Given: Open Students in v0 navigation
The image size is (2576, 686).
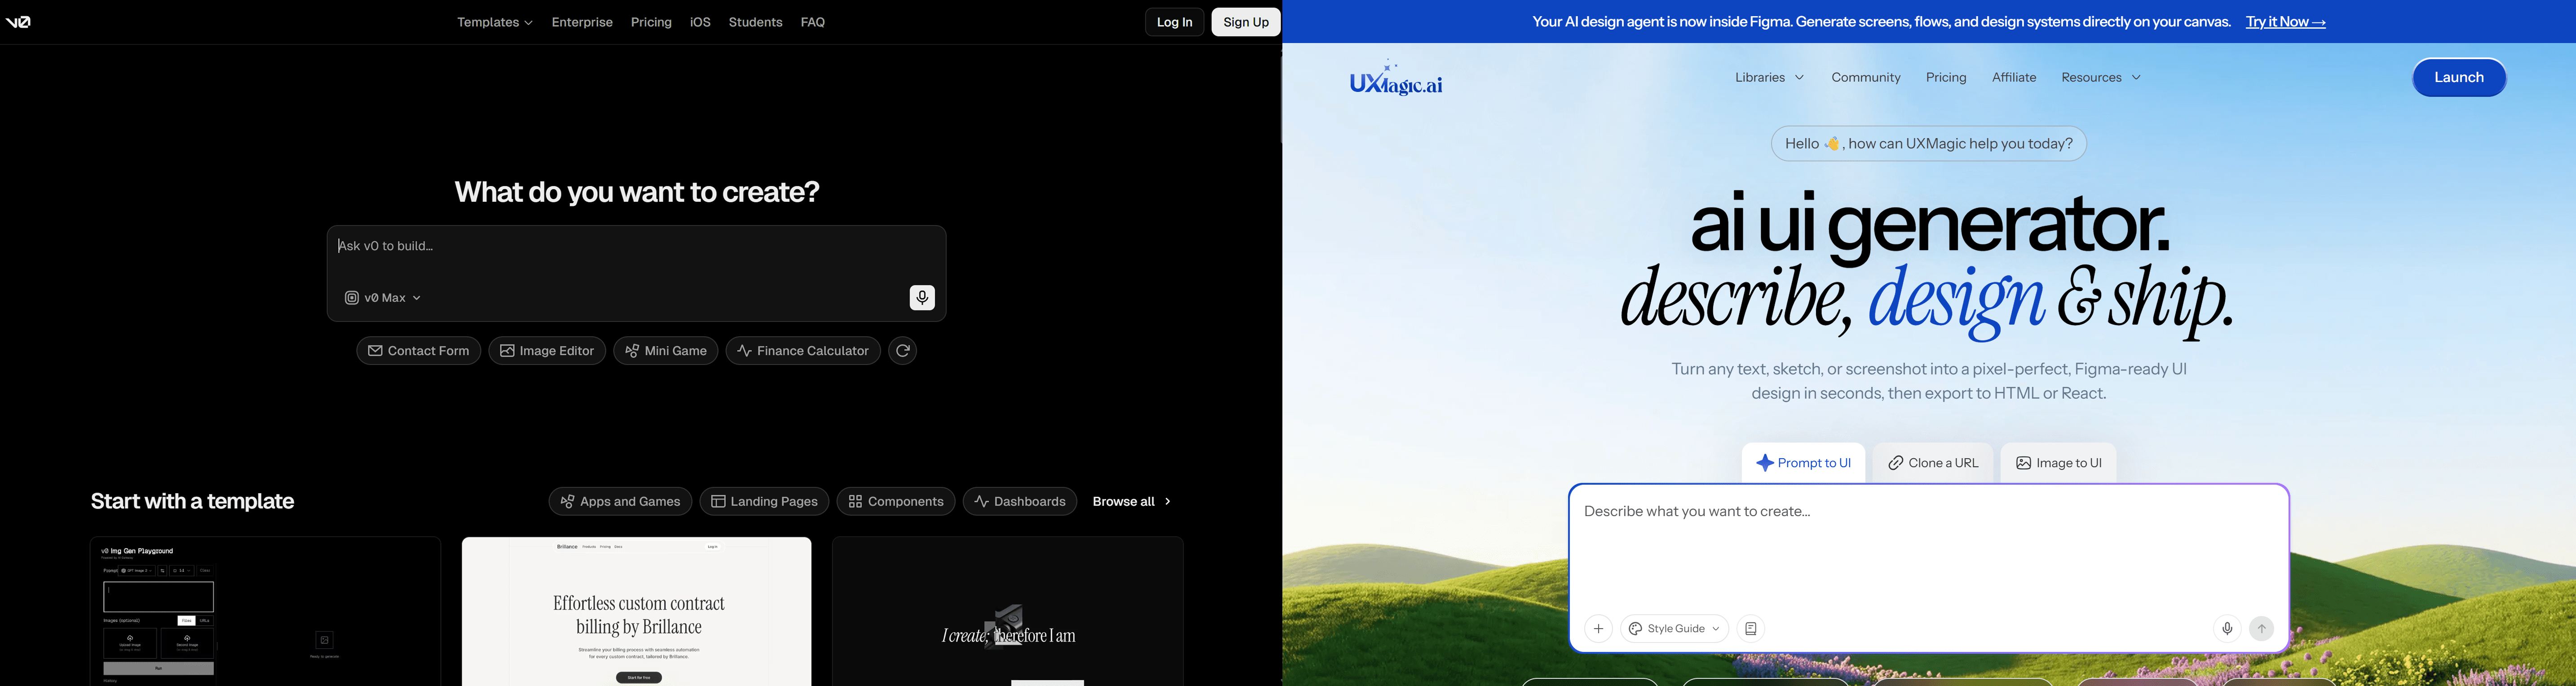Looking at the screenshot, I should point(755,22).
